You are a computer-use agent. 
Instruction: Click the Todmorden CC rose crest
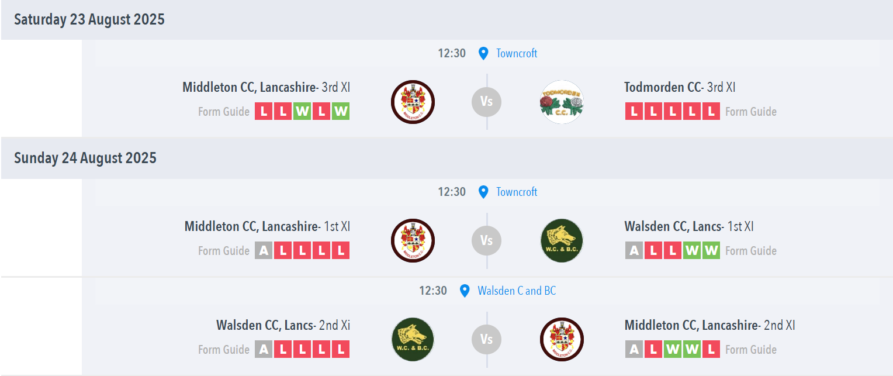coord(562,102)
